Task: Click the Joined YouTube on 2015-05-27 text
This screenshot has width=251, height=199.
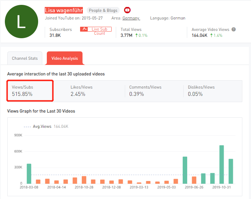Action: (x=74, y=18)
